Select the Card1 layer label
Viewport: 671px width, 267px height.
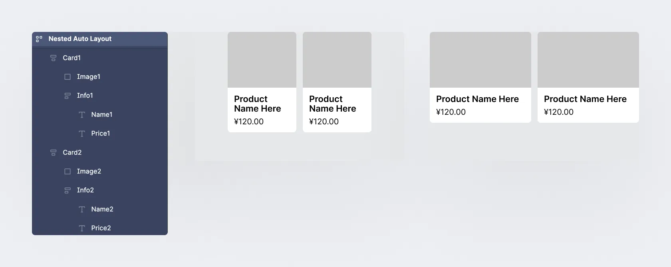click(x=72, y=58)
